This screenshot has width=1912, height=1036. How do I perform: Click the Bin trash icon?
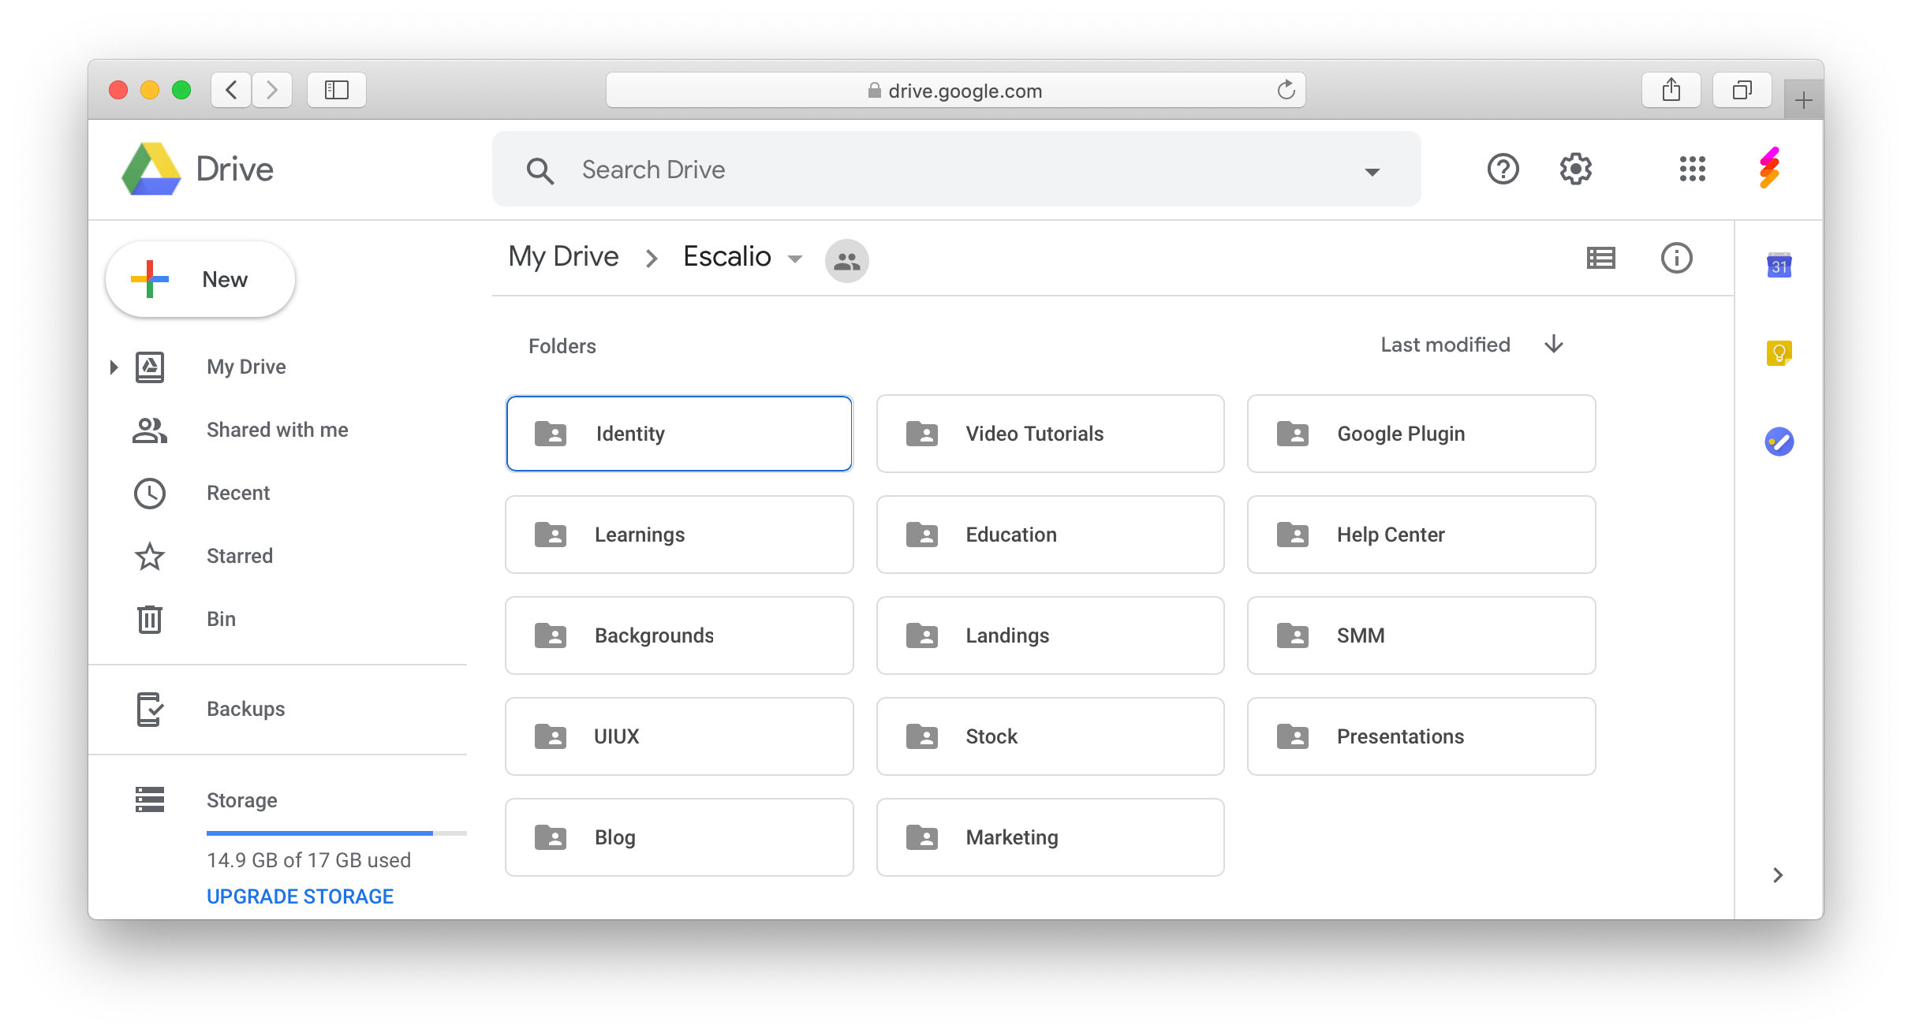[149, 620]
